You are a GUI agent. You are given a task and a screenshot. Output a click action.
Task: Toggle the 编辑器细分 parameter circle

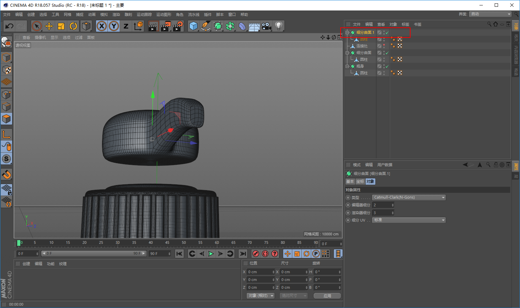point(348,205)
